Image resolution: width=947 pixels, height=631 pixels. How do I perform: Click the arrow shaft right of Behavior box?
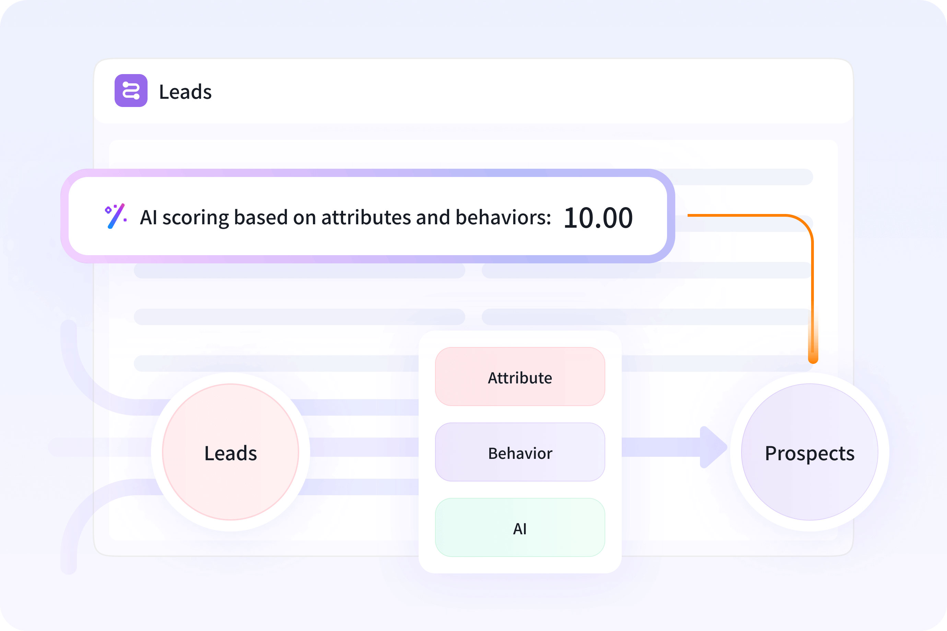coord(660,447)
